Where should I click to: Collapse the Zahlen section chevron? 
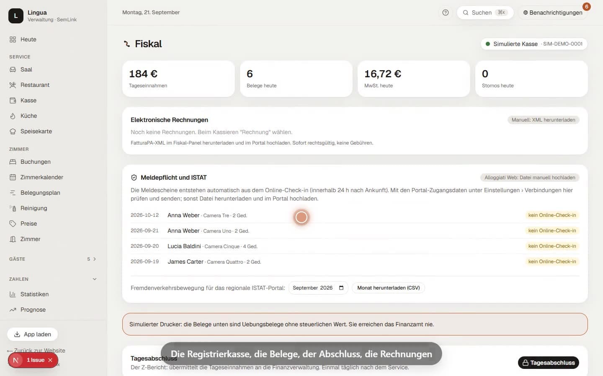point(95,279)
